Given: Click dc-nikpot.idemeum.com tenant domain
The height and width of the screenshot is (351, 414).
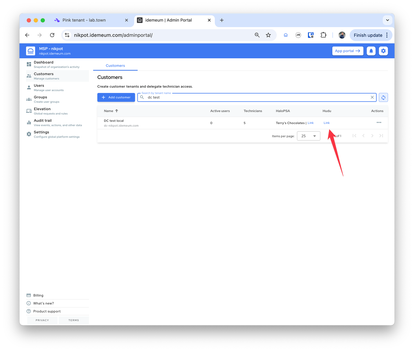Looking at the screenshot, I should point(121,126).
